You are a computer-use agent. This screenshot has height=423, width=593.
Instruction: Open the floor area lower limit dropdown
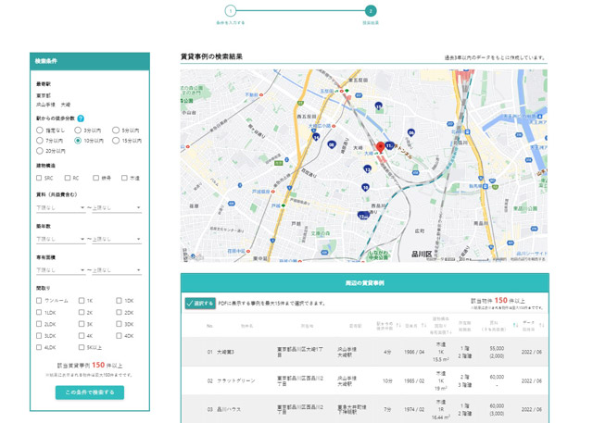tap(60, 270)
